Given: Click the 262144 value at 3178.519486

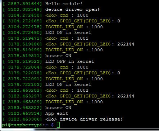Looking at the screenshot, I should point(126,44).
